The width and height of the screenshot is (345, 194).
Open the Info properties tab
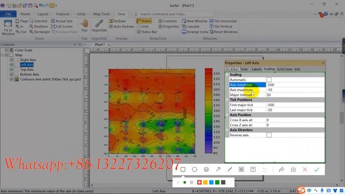click(298, 69)
